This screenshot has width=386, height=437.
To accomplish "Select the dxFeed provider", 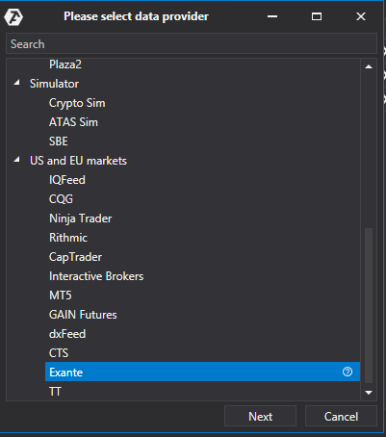I will [x=67, y=334].
